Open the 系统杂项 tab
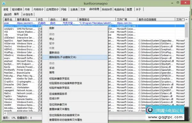The height and width of the screenshot is (123, 192). click(107, 9)
